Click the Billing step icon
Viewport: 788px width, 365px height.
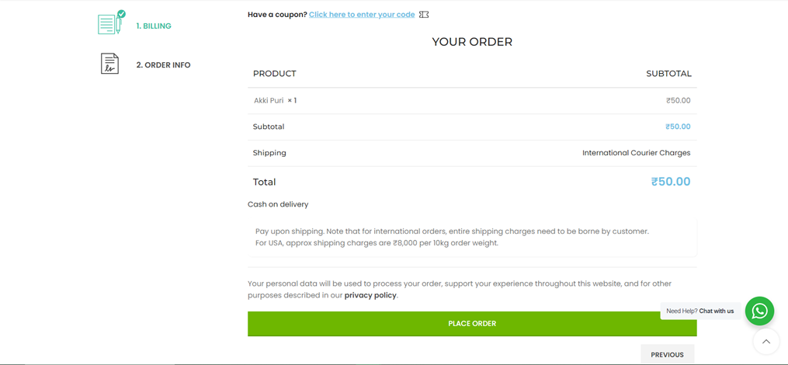(x=109, y=24)
